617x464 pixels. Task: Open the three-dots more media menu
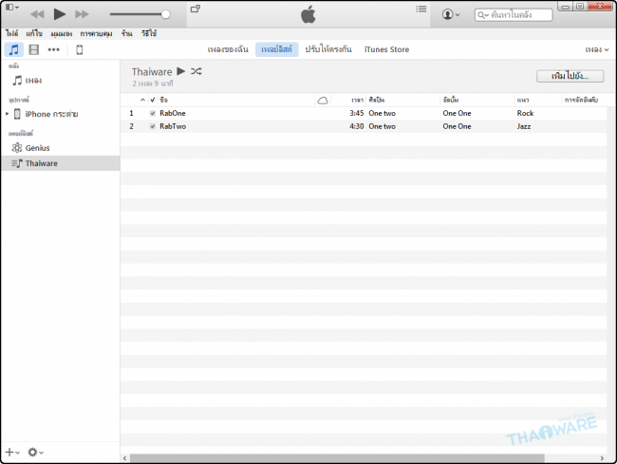pos(53,49)
